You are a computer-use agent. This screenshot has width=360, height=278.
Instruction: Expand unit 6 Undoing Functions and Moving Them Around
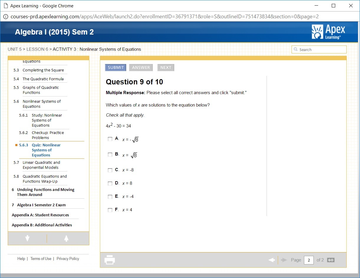point(45,192)
